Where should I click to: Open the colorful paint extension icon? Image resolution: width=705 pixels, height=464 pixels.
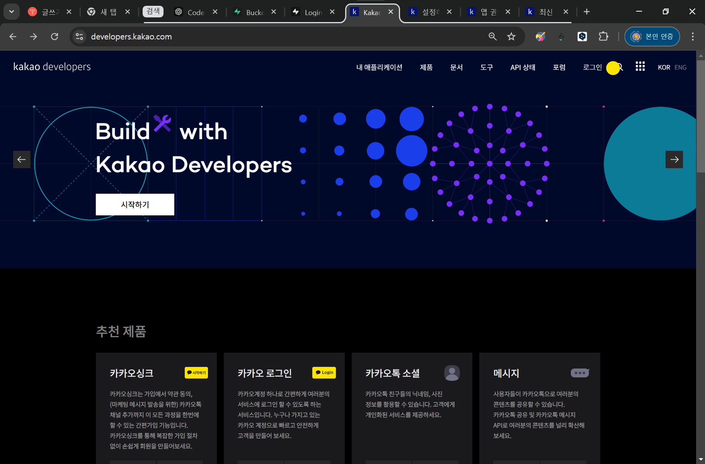tap(540, 36)
